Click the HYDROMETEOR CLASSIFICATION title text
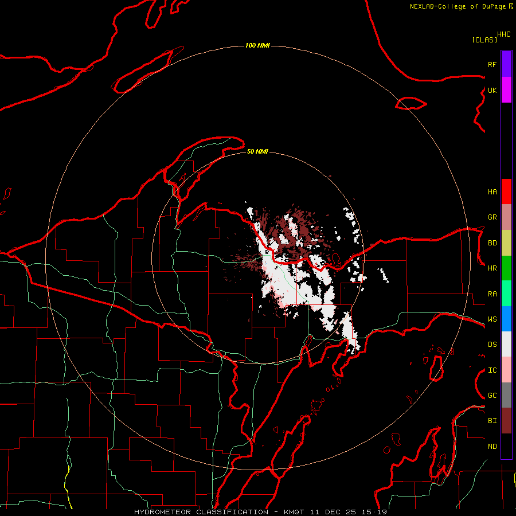This screenshot has width=516, height=516. click(x=201, y=512)
